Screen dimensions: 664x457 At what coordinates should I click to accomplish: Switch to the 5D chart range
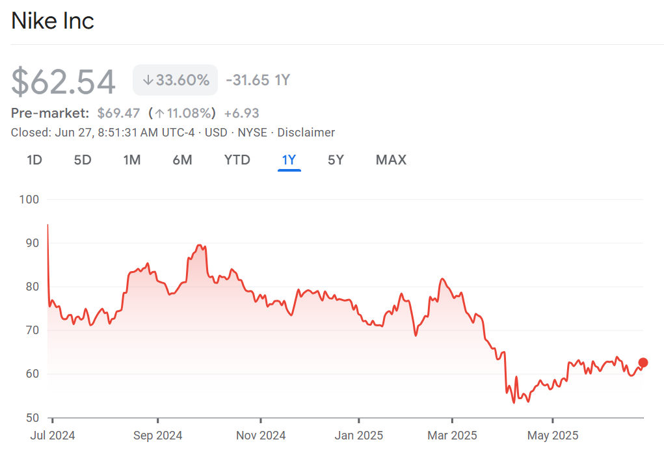pyautogui.click(x=83, y=160)
